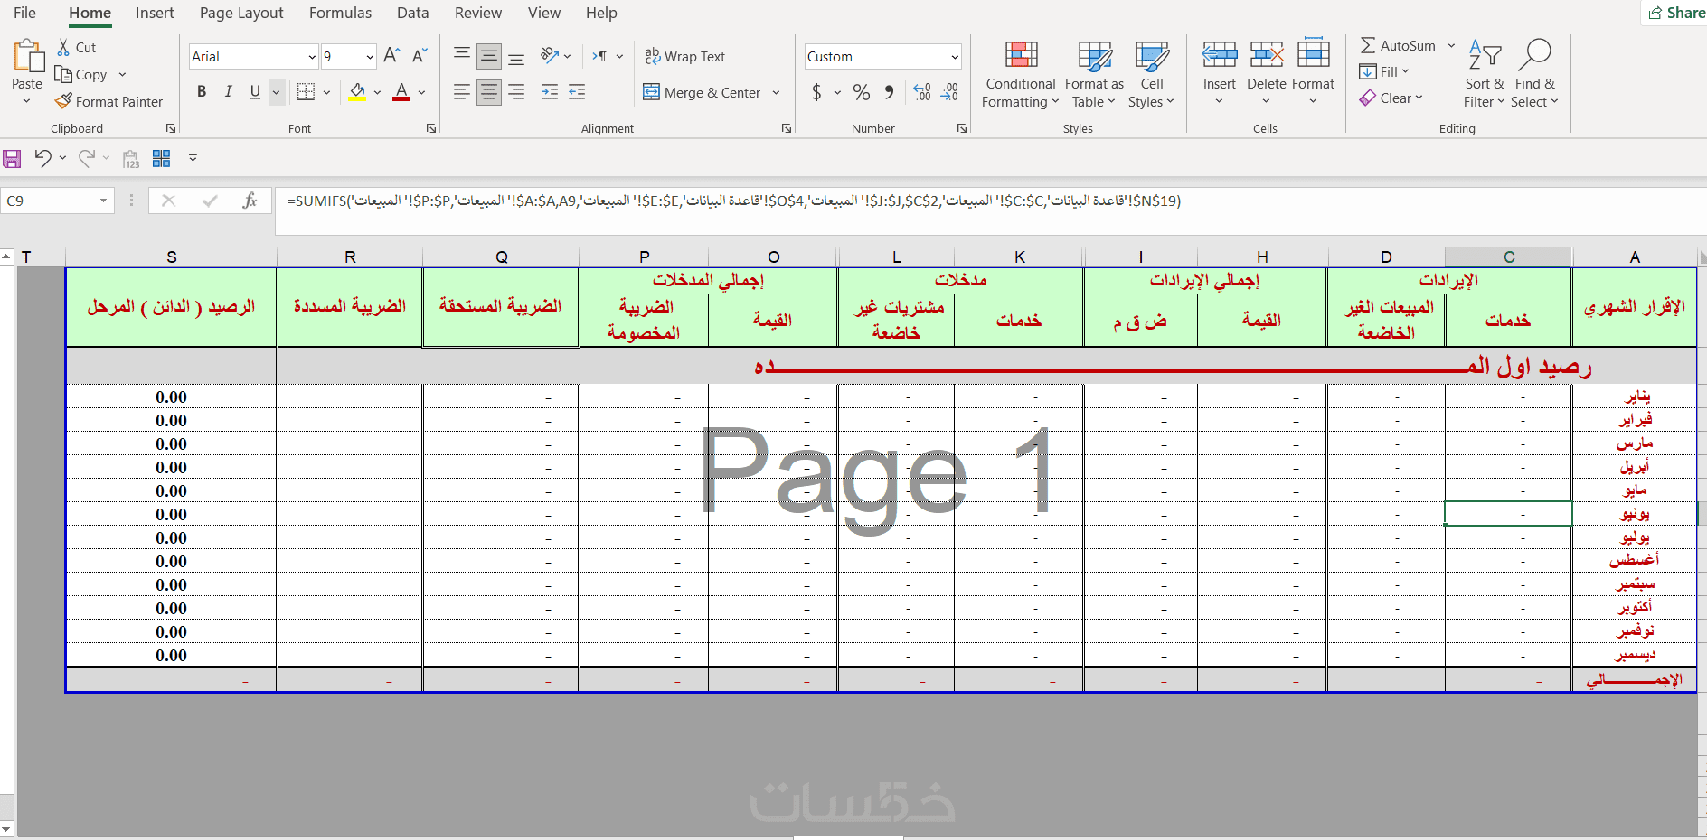Image resolution: width=1707 pixels, height=840 pixels.
Task: Open the number format dropdown showing Custom
Action: point(955,57)
